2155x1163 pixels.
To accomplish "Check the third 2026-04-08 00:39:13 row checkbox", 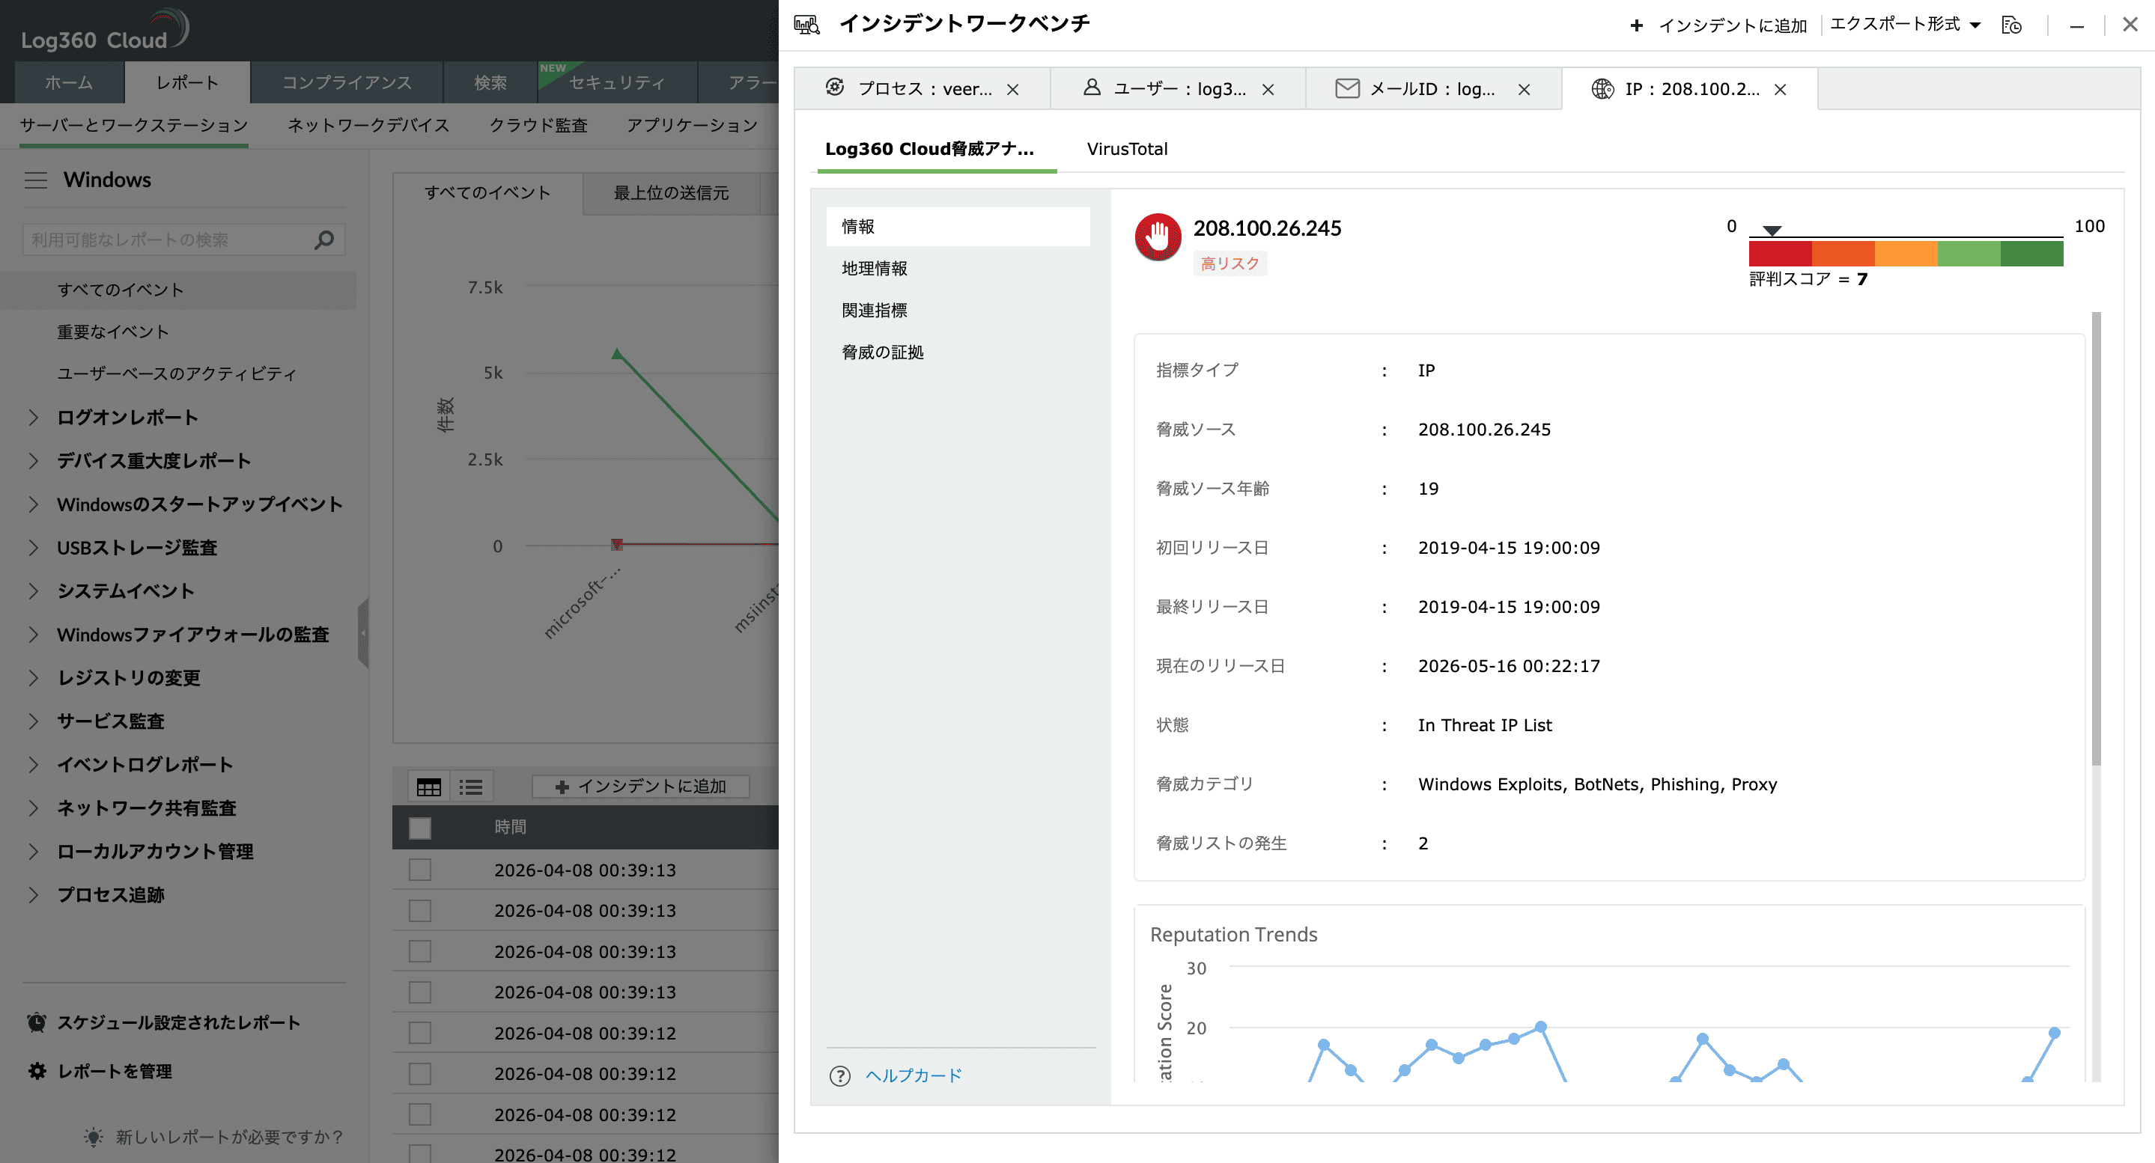I will [x=420, y=951].
